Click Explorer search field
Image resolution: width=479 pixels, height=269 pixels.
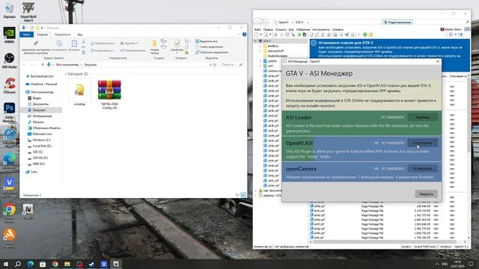tap(232, 65)
